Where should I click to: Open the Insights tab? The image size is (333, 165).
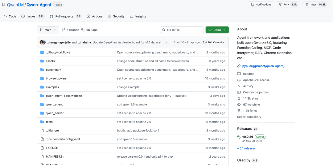coord(138,16)
